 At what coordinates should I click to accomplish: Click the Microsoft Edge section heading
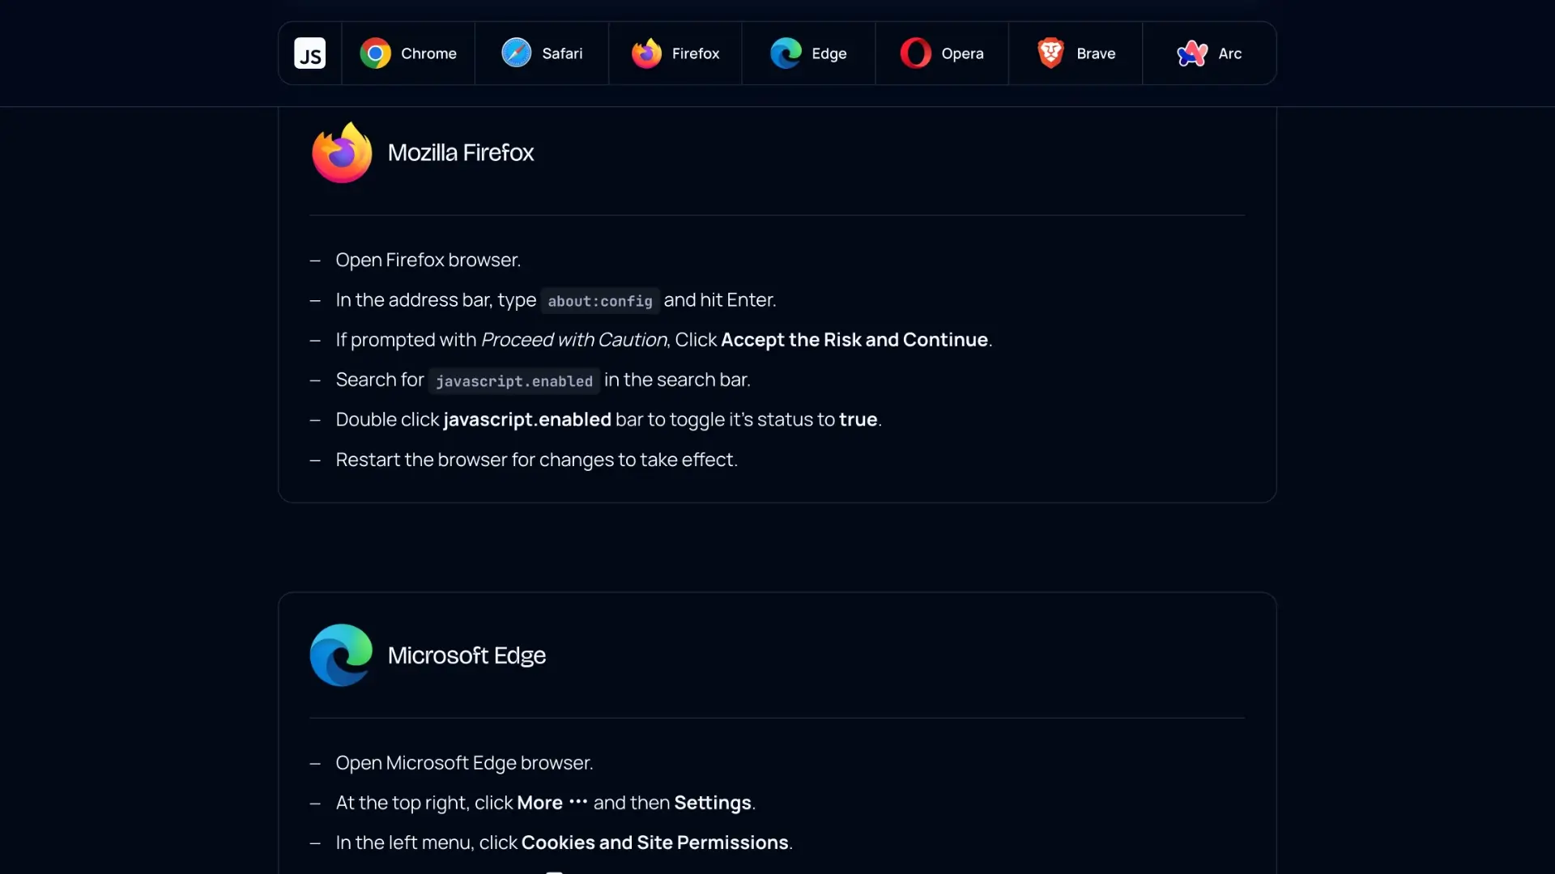[x=466, y=655]
